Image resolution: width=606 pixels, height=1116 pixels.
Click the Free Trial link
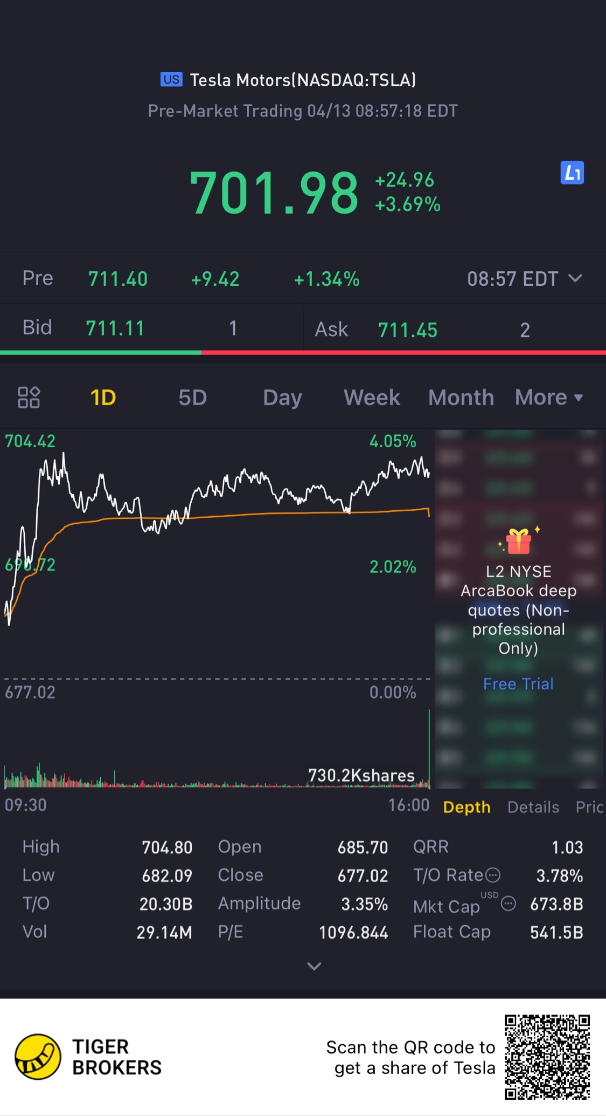pos(518,684)
